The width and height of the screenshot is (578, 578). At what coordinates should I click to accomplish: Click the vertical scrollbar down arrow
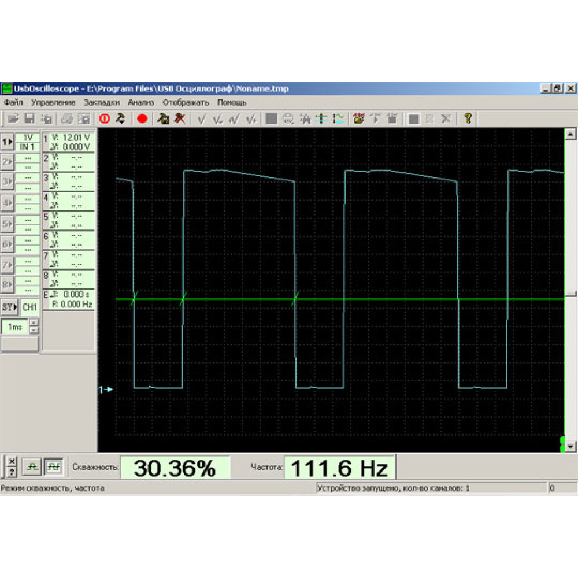(570, 446)
